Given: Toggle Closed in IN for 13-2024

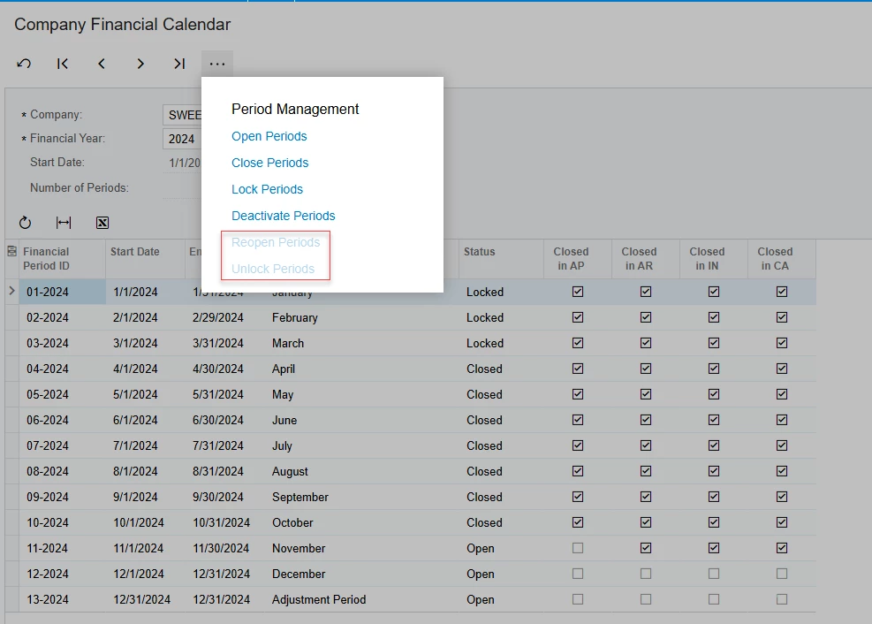Looking at the screenshot, I should 714,599.
